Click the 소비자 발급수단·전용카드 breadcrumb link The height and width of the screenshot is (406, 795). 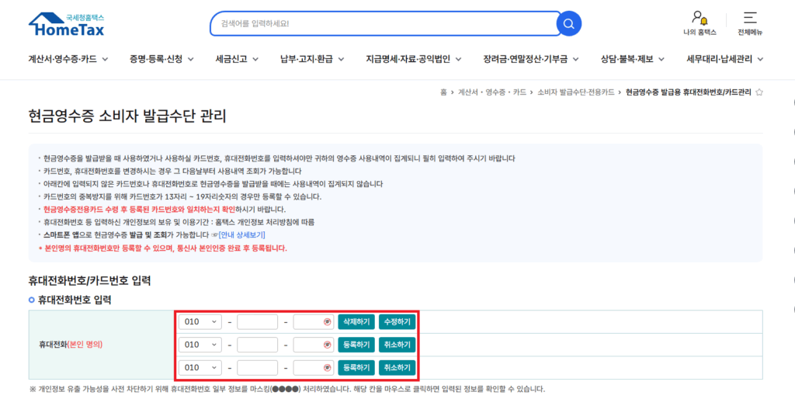tap(576, 92)
